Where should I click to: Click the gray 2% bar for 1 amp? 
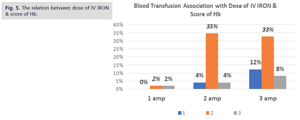pyautogui.click(x=168, y=87)
